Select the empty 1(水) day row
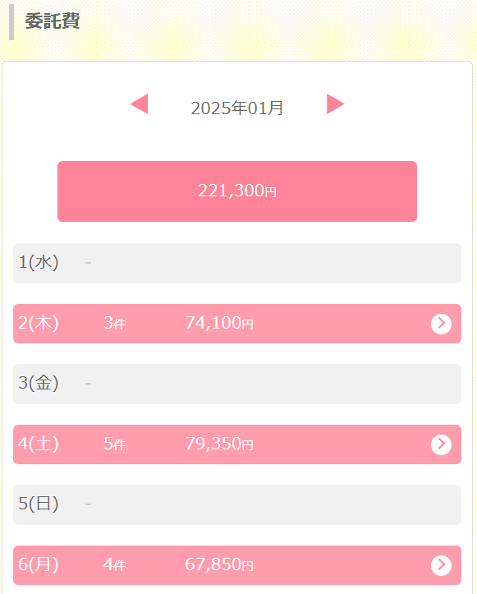This screenshot has width=477, height=594. point(237,263)
